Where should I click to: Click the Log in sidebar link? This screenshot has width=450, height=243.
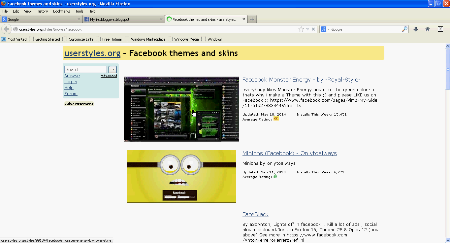point(71,82)
